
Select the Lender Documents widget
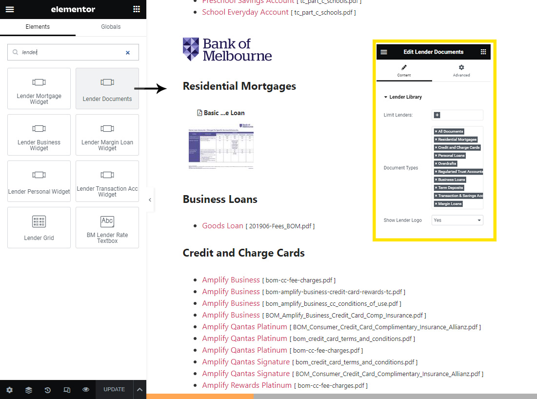[107, 88]
